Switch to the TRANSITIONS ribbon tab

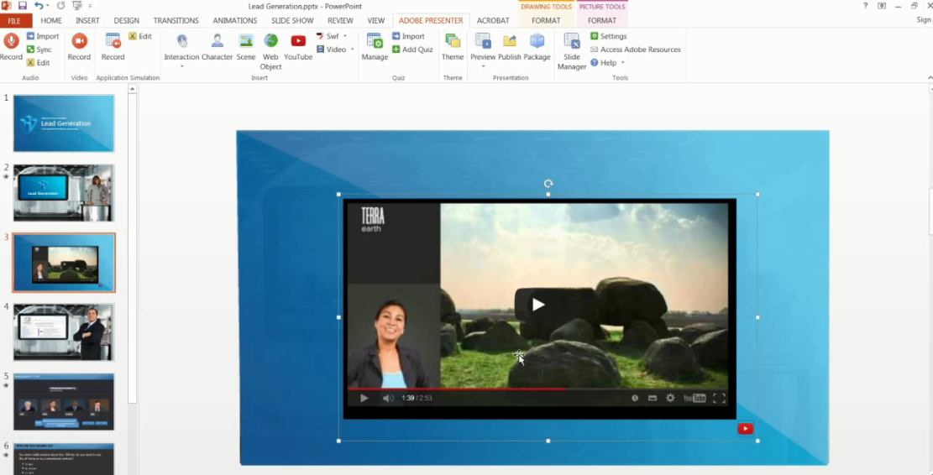coord(176,20)
